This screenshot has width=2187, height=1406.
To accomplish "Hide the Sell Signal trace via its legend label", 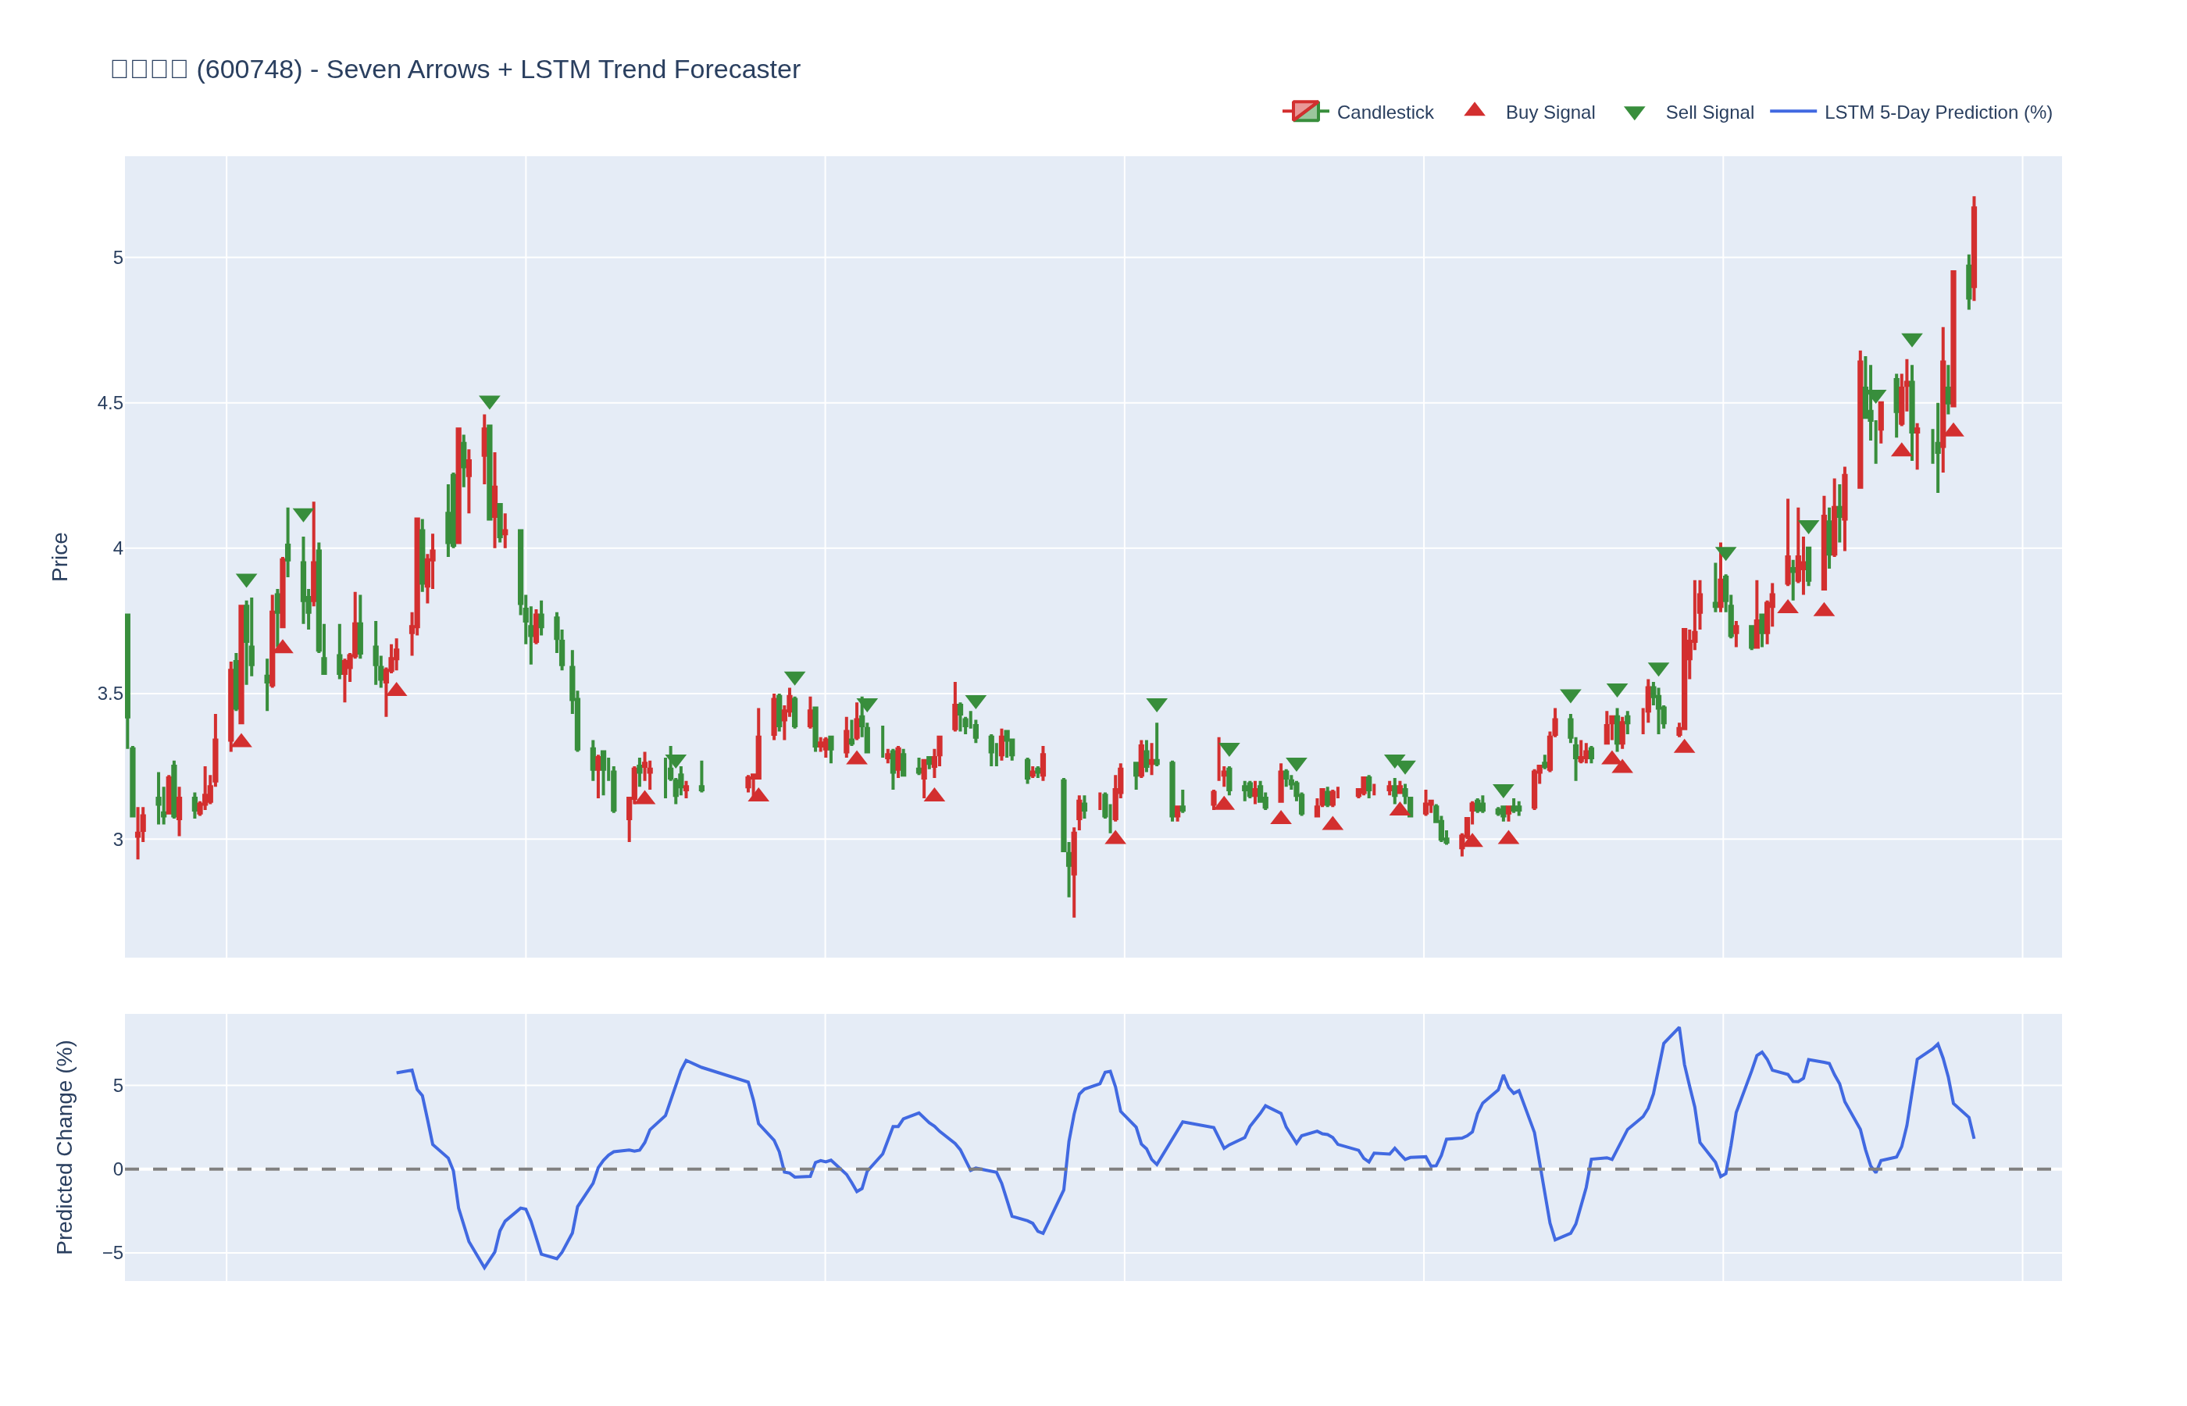I will (x=1709, y=112).
